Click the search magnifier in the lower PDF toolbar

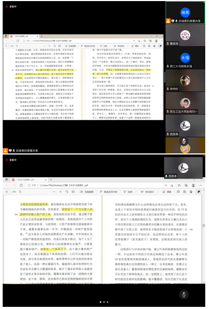[20, 192]
